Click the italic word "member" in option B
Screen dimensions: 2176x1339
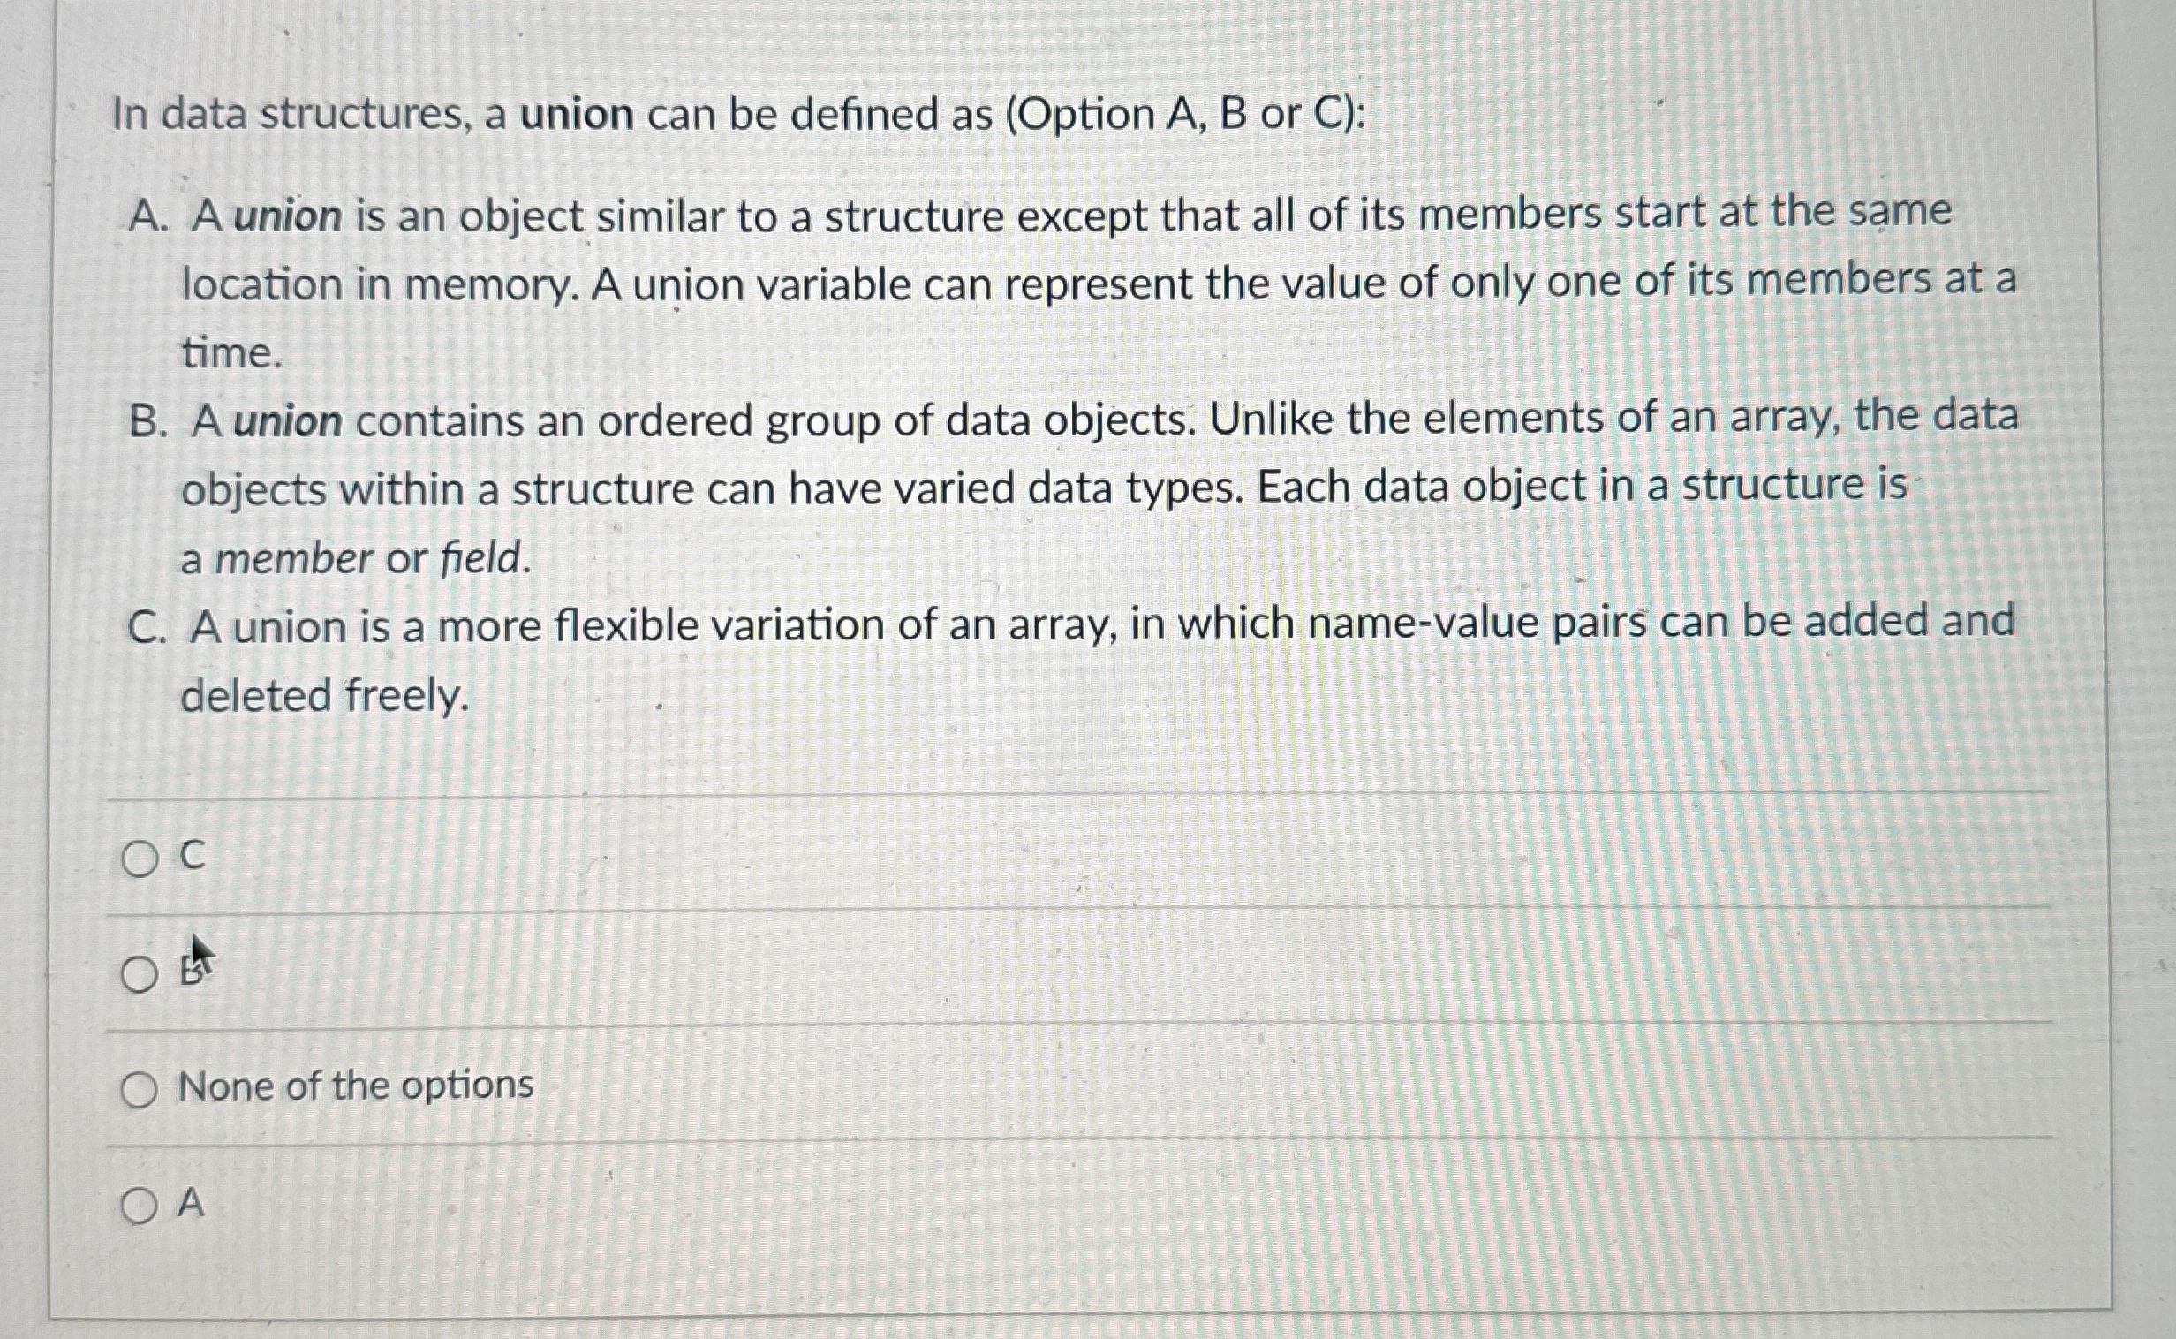(294, 560)
